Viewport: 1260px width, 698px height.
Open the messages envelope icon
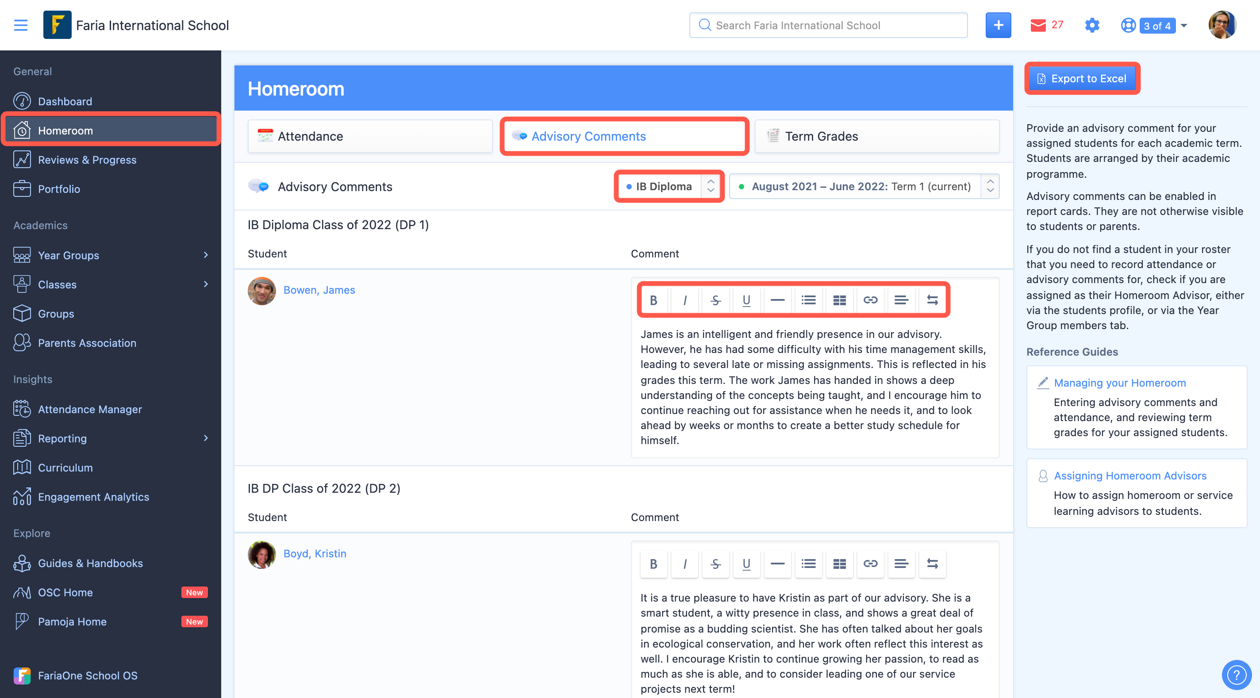point(1038,25)
